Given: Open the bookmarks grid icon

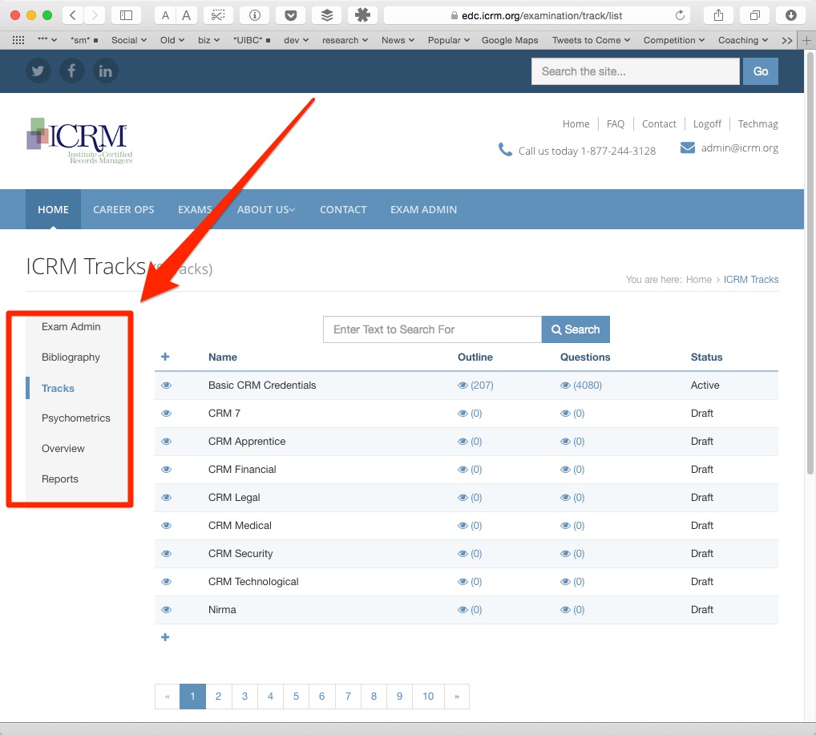Looking at the screenshot, I should coord(18,40).
